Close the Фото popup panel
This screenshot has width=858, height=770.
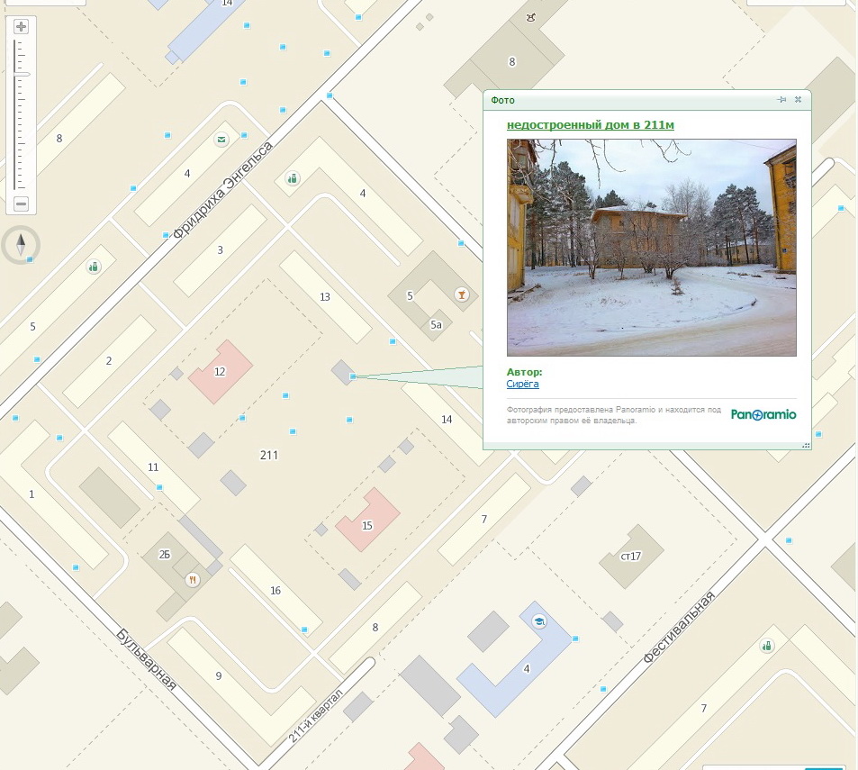tap(798, 100)
